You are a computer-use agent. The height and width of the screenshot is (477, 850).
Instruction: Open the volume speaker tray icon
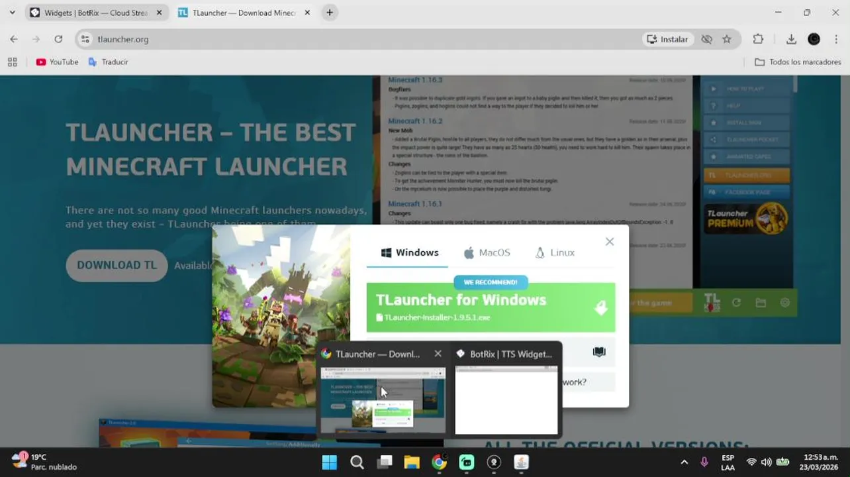click(x=767, y=462)
